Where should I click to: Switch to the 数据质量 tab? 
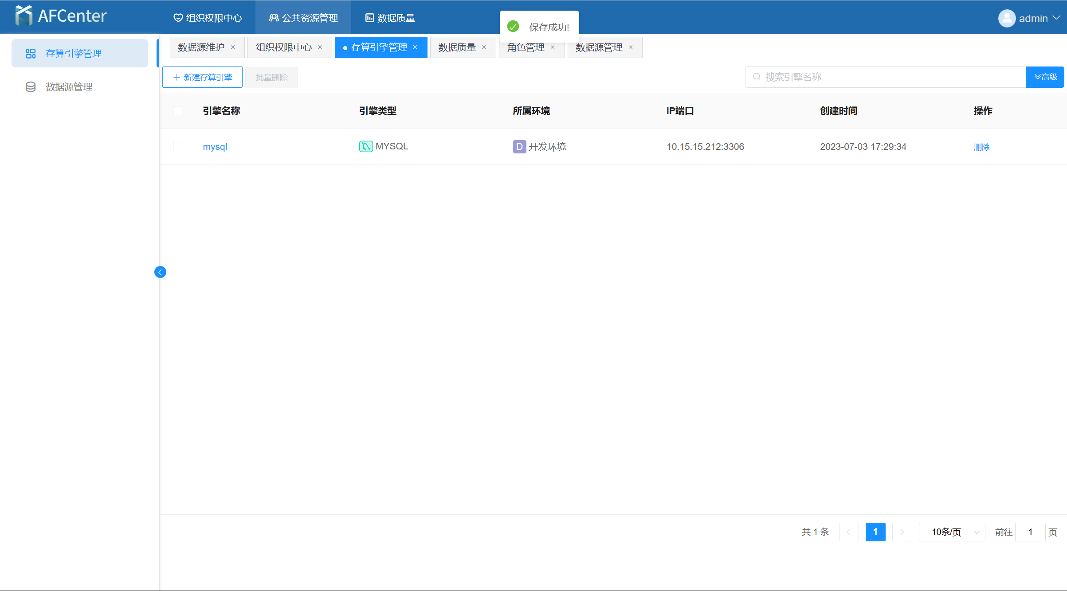click(x=457, y=47)
